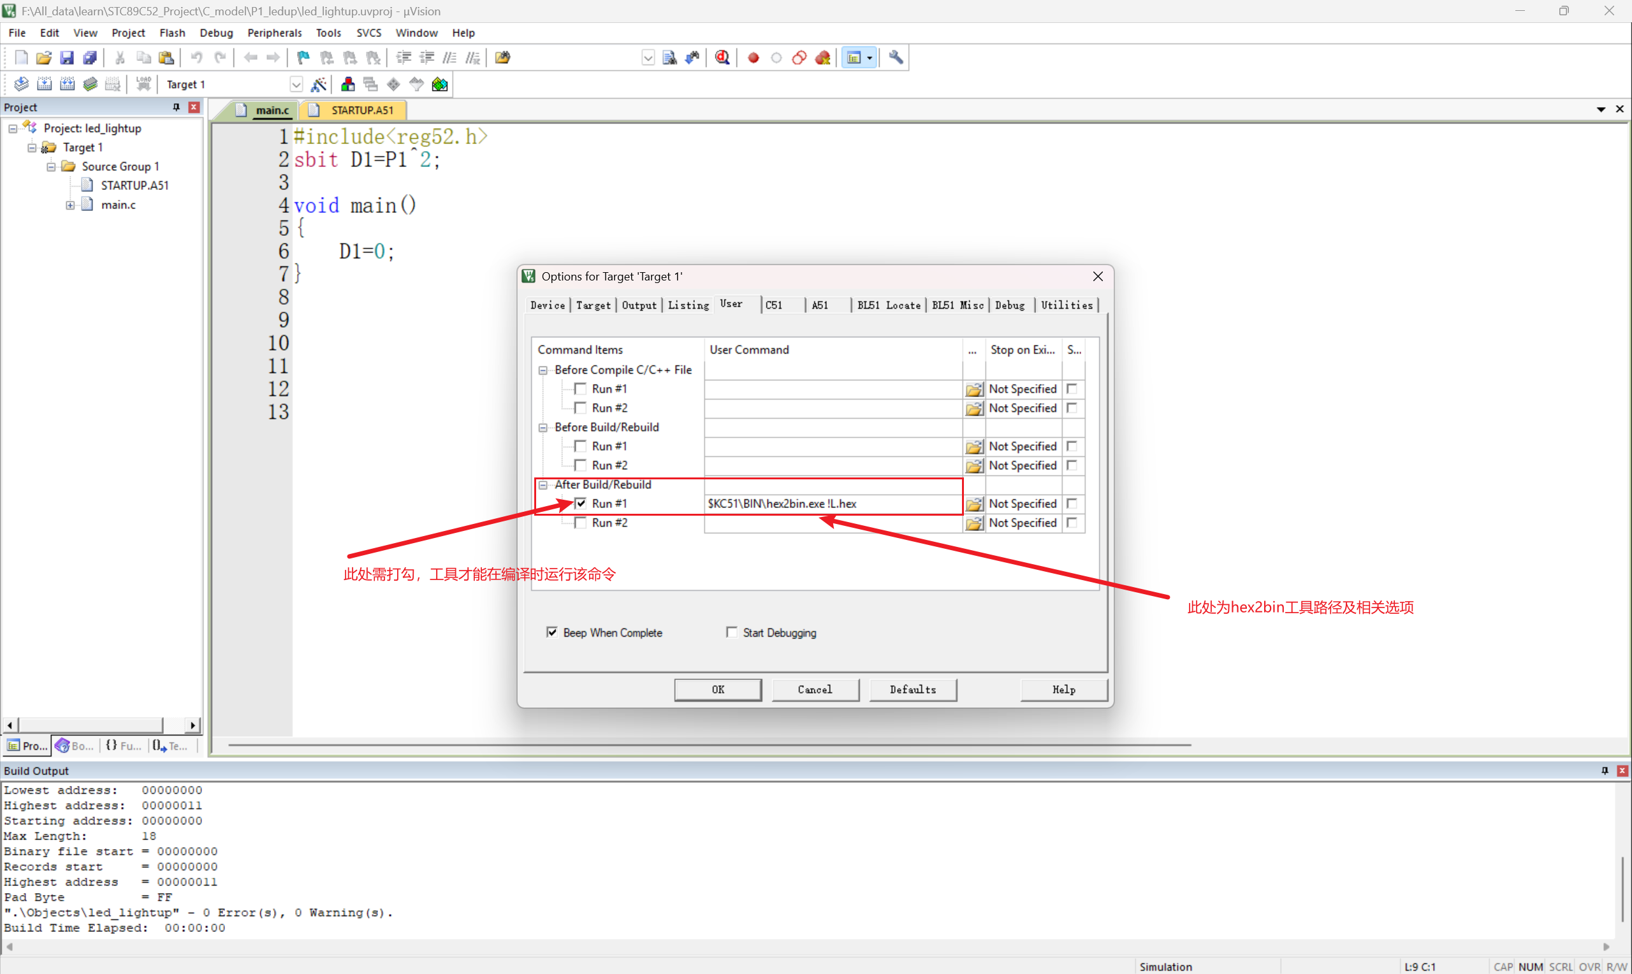The image size is (1632, 974).
Task: Open Manage Project Items colored blocks icon
Action: [348, 85]
